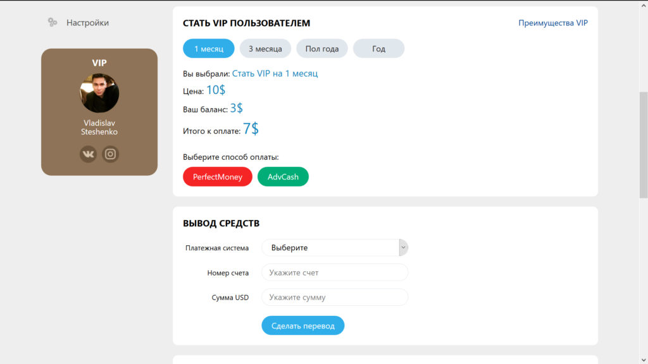Focus the Сумма USD input field
The image size is (648, 364).
[x=335, y=297]
